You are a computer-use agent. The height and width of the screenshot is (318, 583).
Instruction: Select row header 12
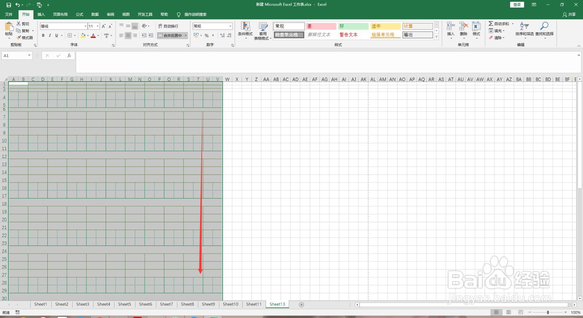click(x=4, y=157)
